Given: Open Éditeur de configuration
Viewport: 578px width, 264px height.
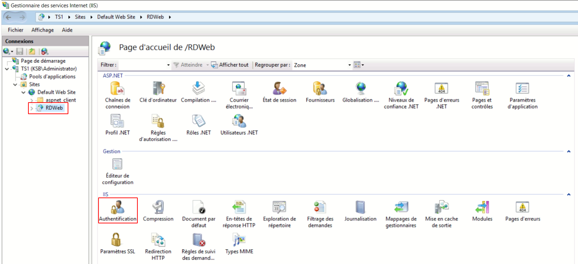Looking at the screenshot, I should pyautogui.click(x=117, y=170).
